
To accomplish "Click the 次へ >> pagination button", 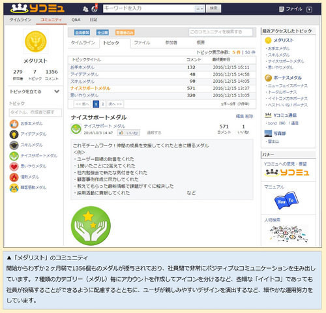I will [x=115, y=104].
